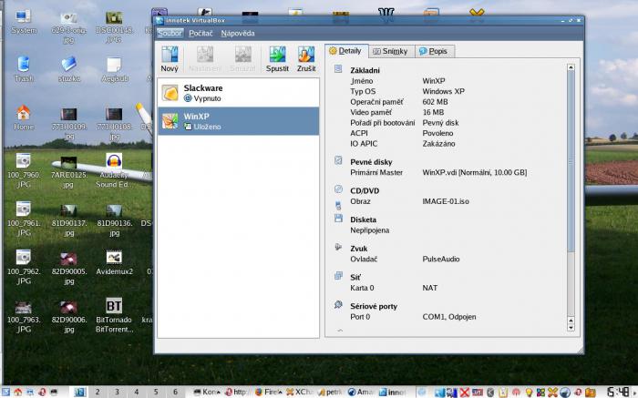Click the Základní section icon
This screenshot has height=398, width=638.
[x=338, y=68]
